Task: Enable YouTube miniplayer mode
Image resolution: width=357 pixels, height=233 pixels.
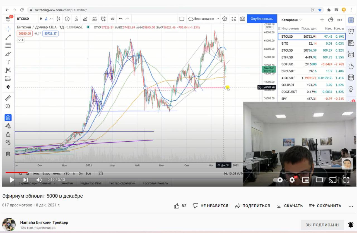Action: coord(306,180)
